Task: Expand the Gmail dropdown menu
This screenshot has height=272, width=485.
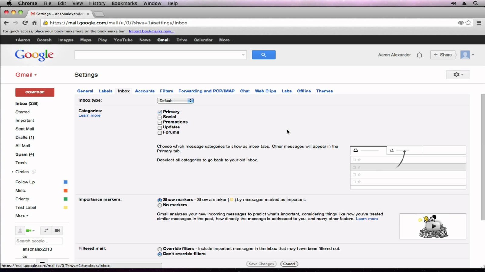Action: click(x=26, y=75)
